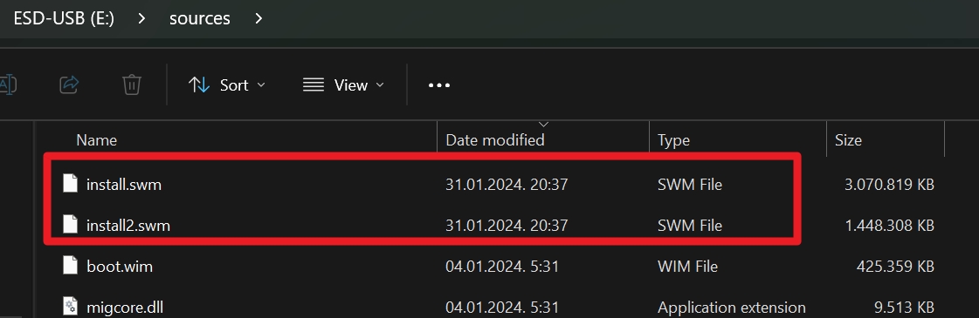This screenshot has height=318, width=979.
Task: Click the sort direction arrow above Date modified
Action: (544, 125)
